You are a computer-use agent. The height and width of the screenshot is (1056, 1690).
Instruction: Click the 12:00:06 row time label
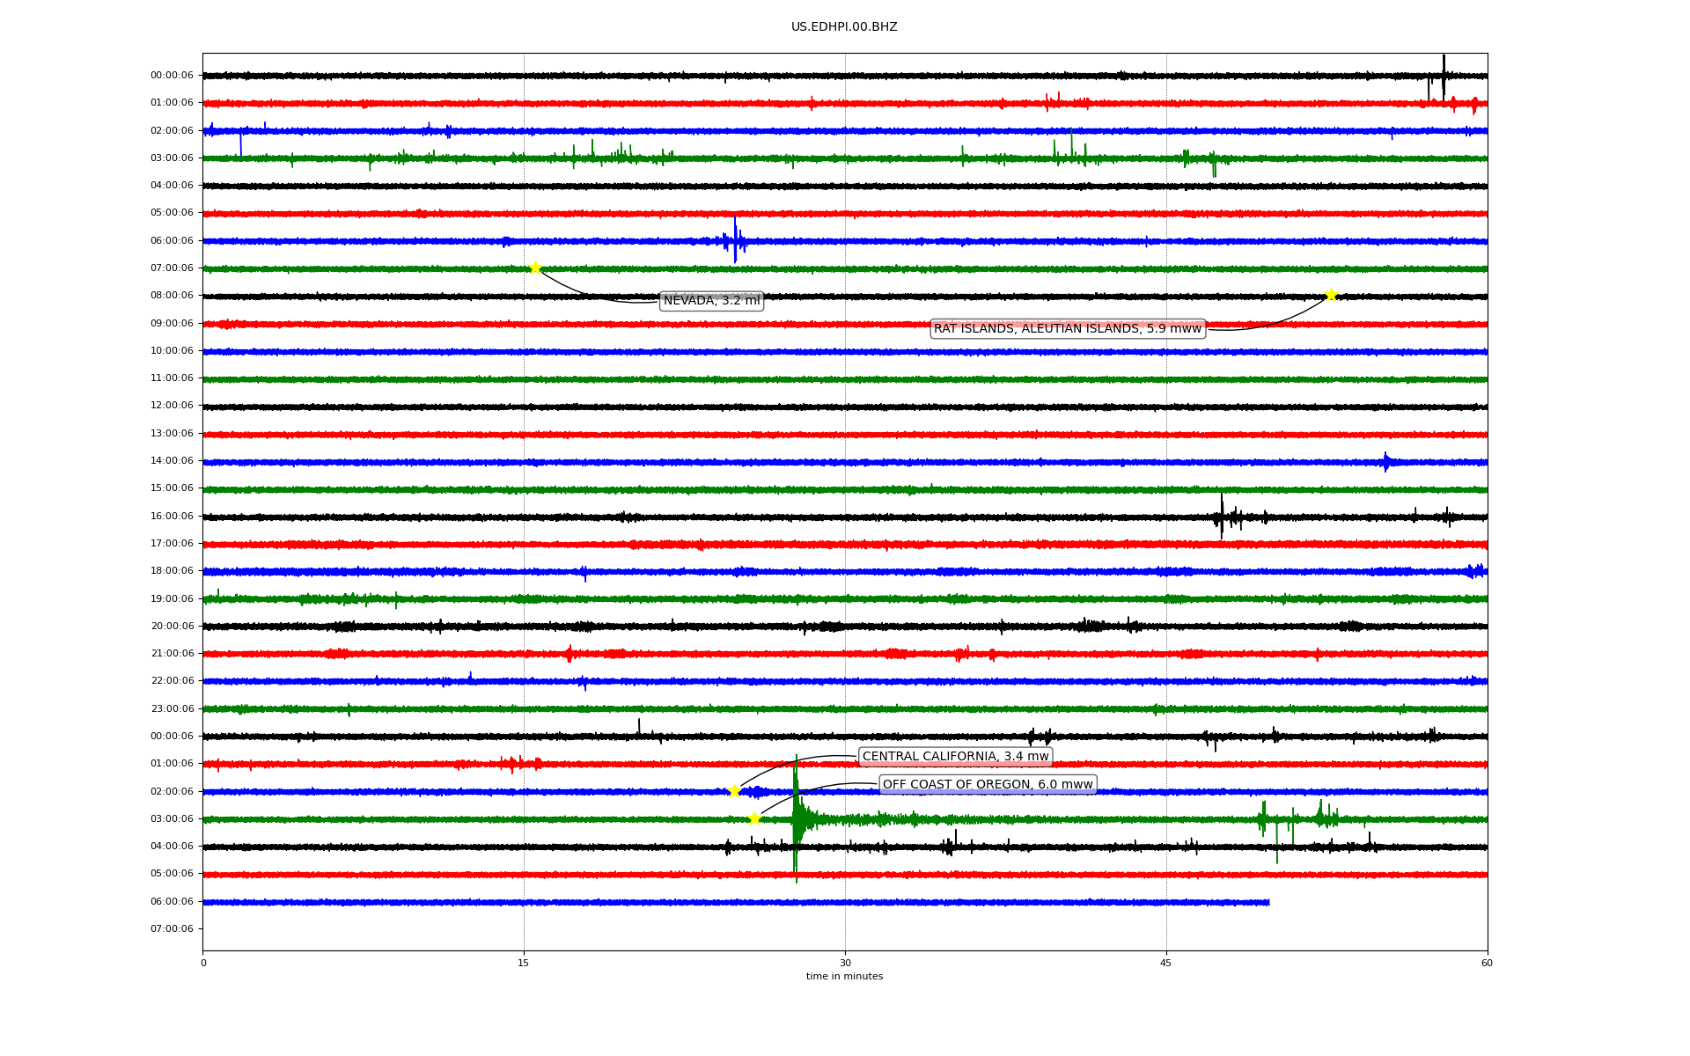coord(172,406)
